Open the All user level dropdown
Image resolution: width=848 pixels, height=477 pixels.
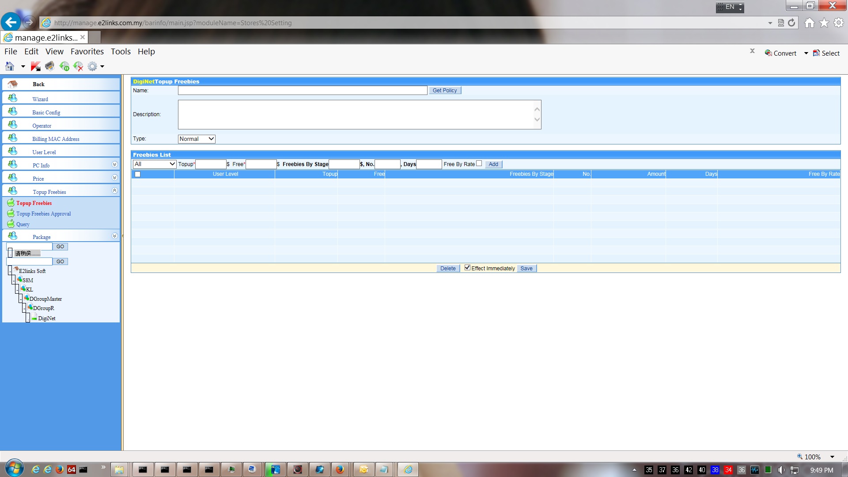155,164
